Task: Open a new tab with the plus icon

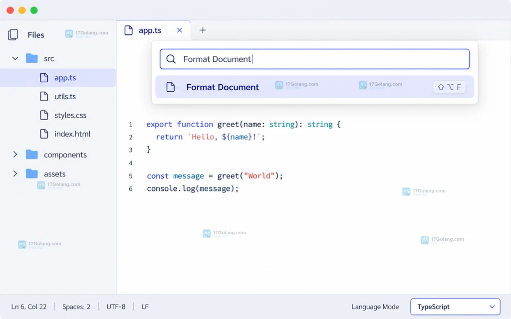Action: [x=203, y=30]
